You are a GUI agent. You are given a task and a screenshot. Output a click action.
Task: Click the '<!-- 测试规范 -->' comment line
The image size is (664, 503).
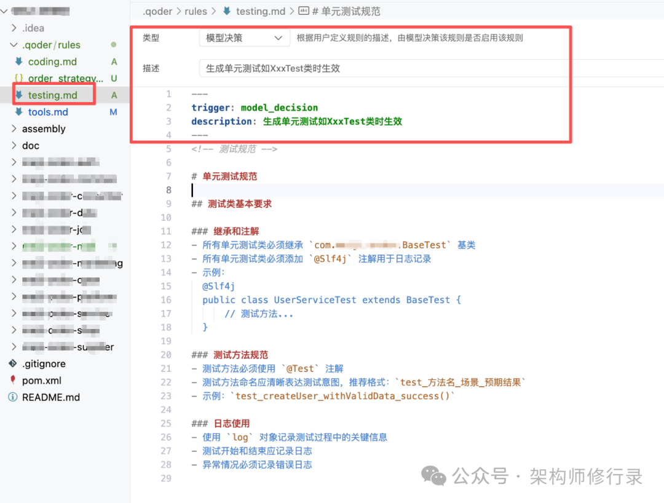234,149
